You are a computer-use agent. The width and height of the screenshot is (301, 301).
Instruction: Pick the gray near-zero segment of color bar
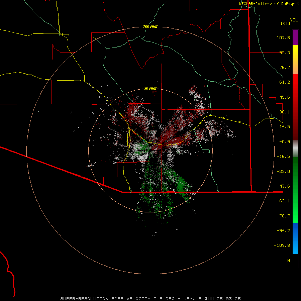[x=295, y=148]
